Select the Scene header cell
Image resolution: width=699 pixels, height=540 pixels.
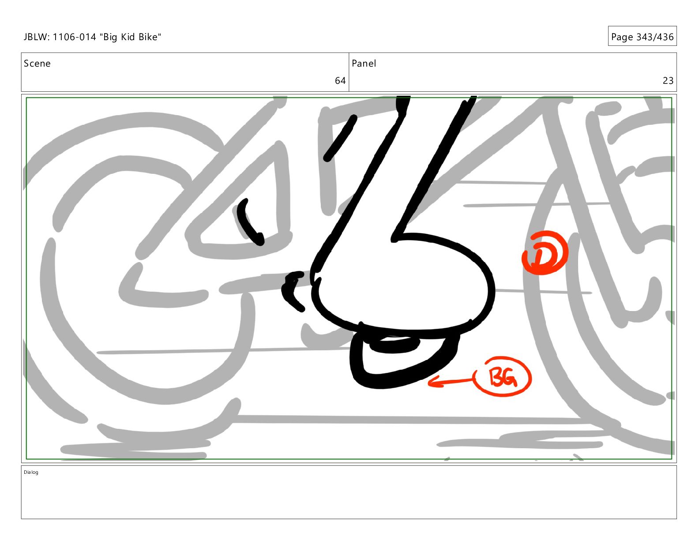[x=185, y=72]
